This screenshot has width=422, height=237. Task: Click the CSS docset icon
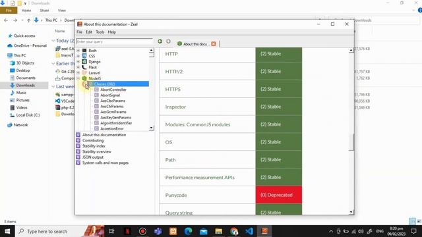click(x=84, y=56)
